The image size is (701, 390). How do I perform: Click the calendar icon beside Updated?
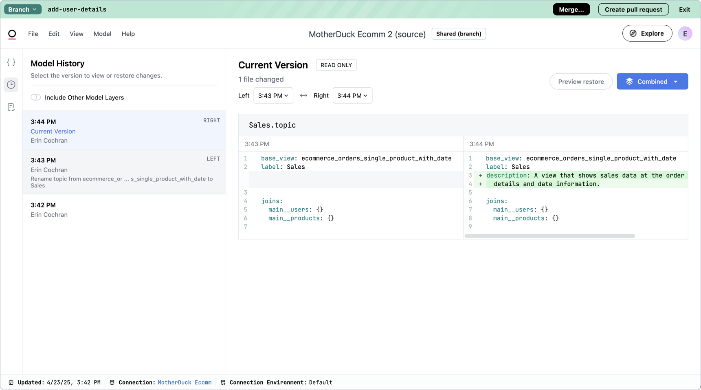[11, 382]
